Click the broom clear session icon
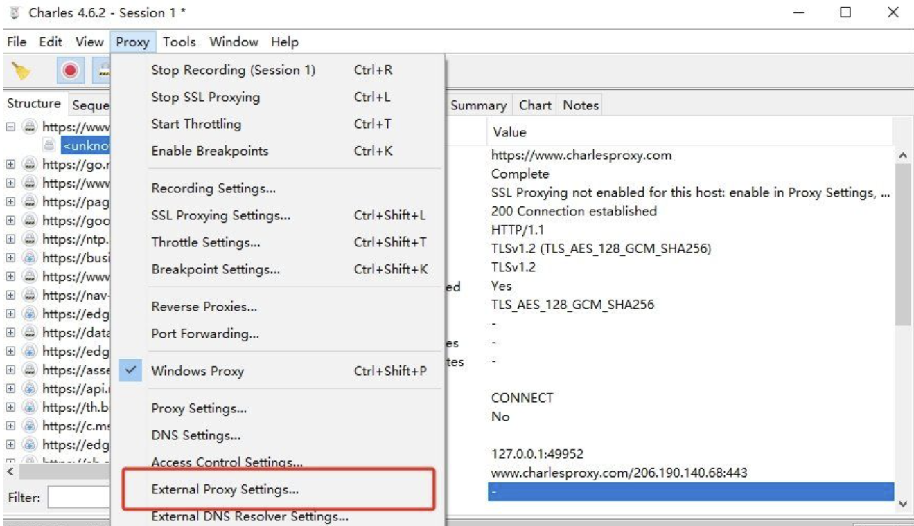This screenshot has width=914, height=526. [23, 71]
